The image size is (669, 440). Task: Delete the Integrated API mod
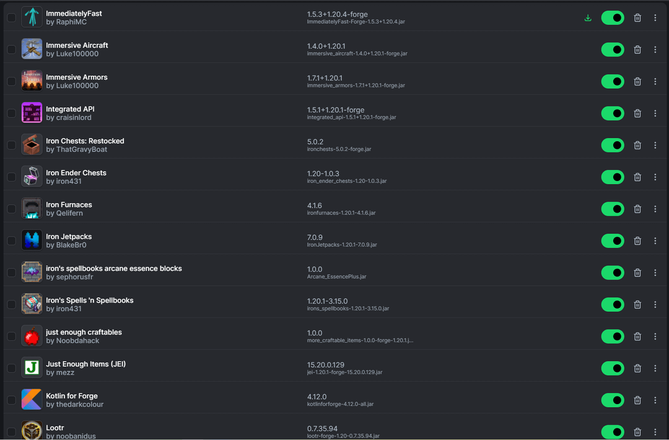tap(637, 113)
